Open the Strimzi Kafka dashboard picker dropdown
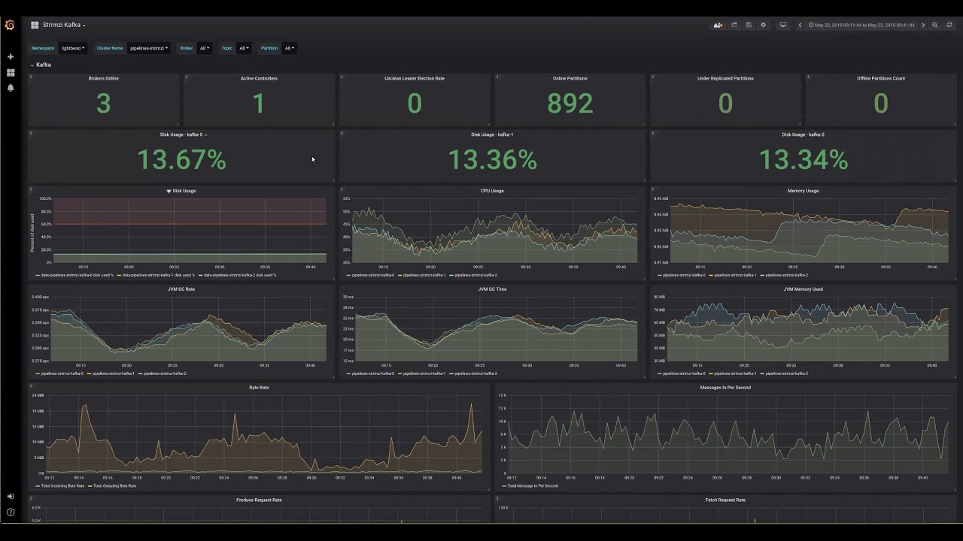The width and height of the screenshot is (963, 541). [x=64, y=25]
